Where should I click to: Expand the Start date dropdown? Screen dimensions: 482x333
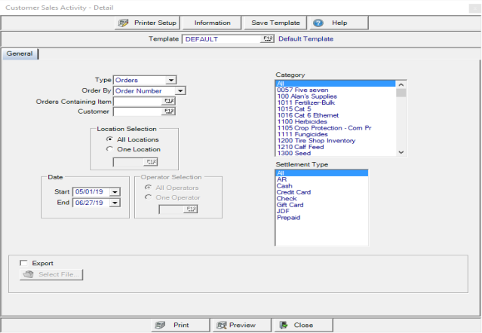click(114, 192)
